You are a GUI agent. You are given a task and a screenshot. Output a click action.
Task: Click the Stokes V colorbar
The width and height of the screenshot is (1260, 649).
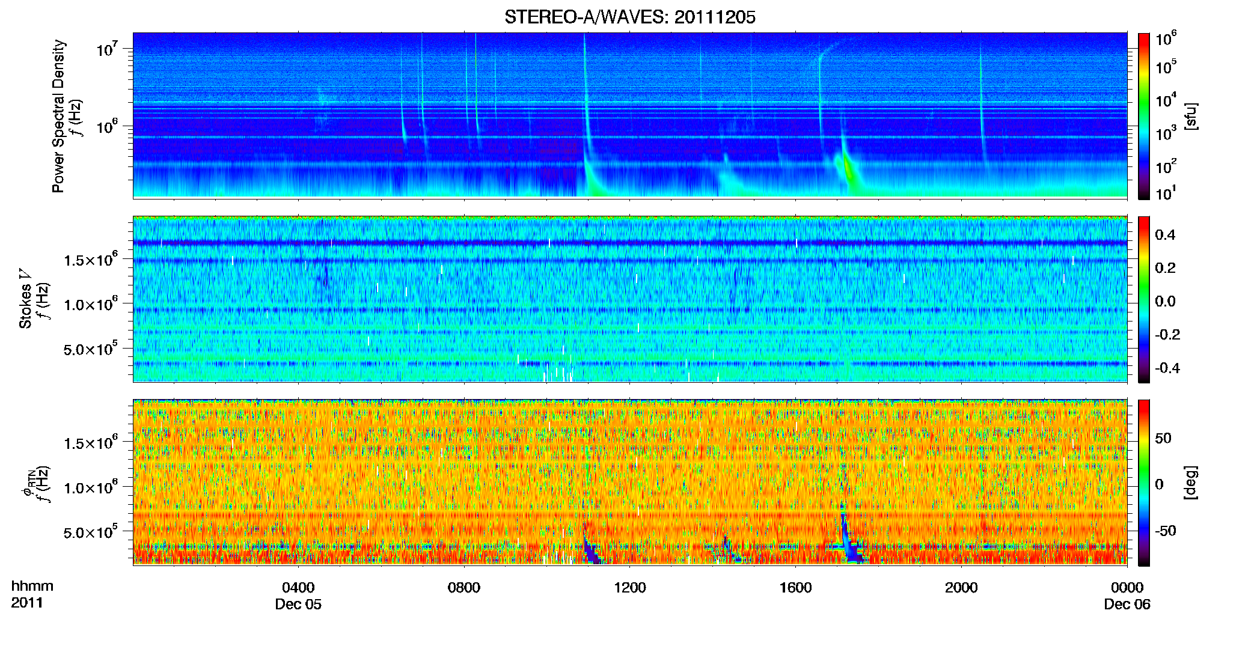coord(1144,300)
